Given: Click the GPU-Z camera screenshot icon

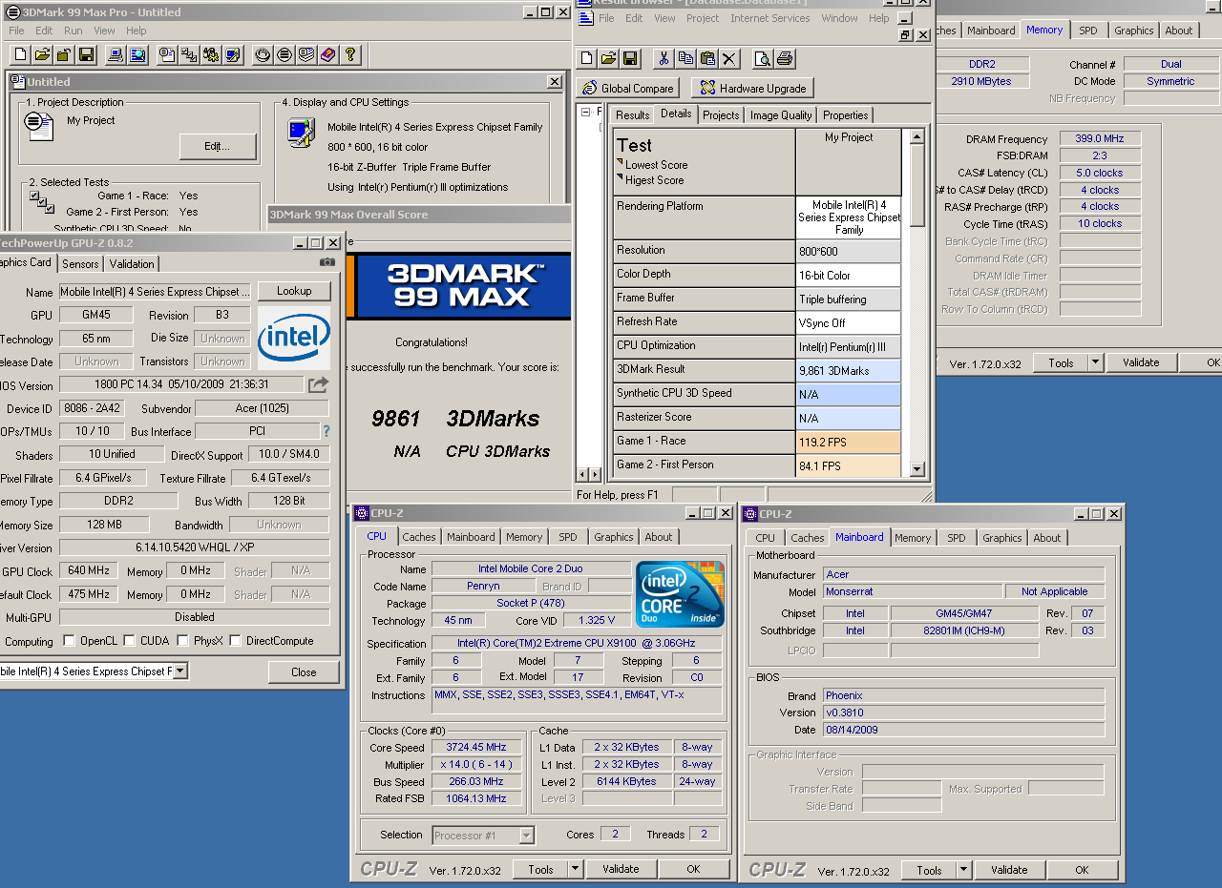Looking at the screenshot, I should click(327, 262).
